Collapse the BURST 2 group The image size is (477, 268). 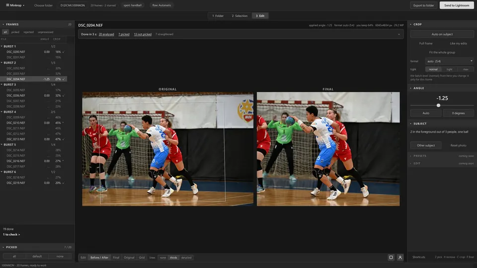pos(2,63)
